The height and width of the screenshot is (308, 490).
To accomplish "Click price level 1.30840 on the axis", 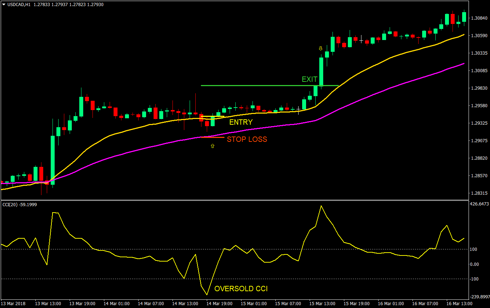I will point(480,18).
